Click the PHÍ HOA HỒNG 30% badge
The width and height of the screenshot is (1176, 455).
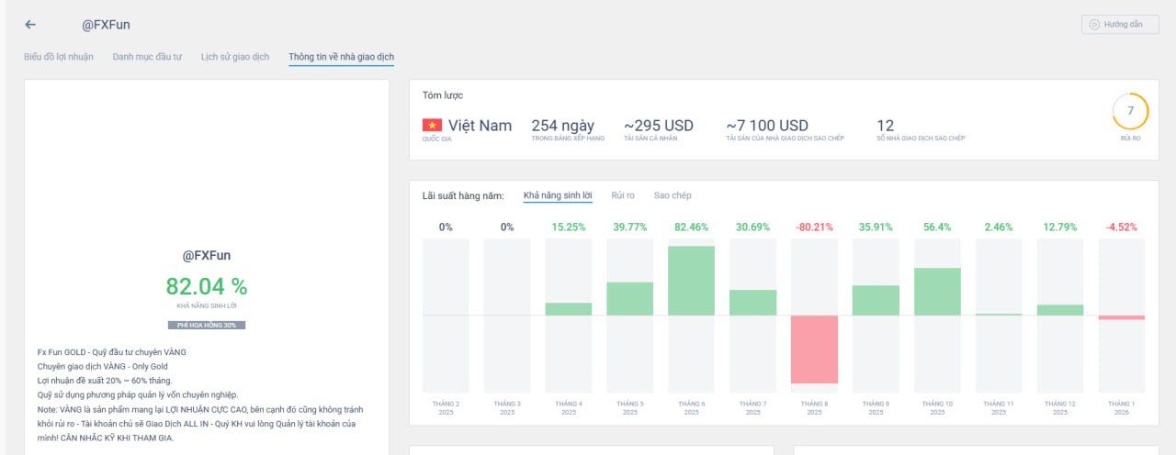coord(207,325)
